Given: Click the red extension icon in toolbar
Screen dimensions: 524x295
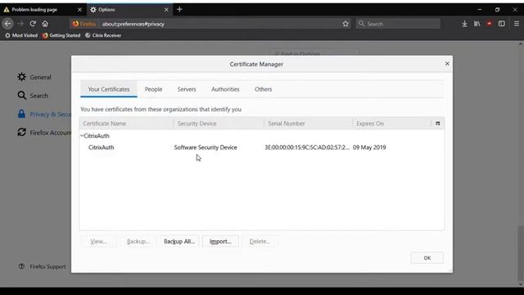Looking at the screenshot, I should [490, 24].
